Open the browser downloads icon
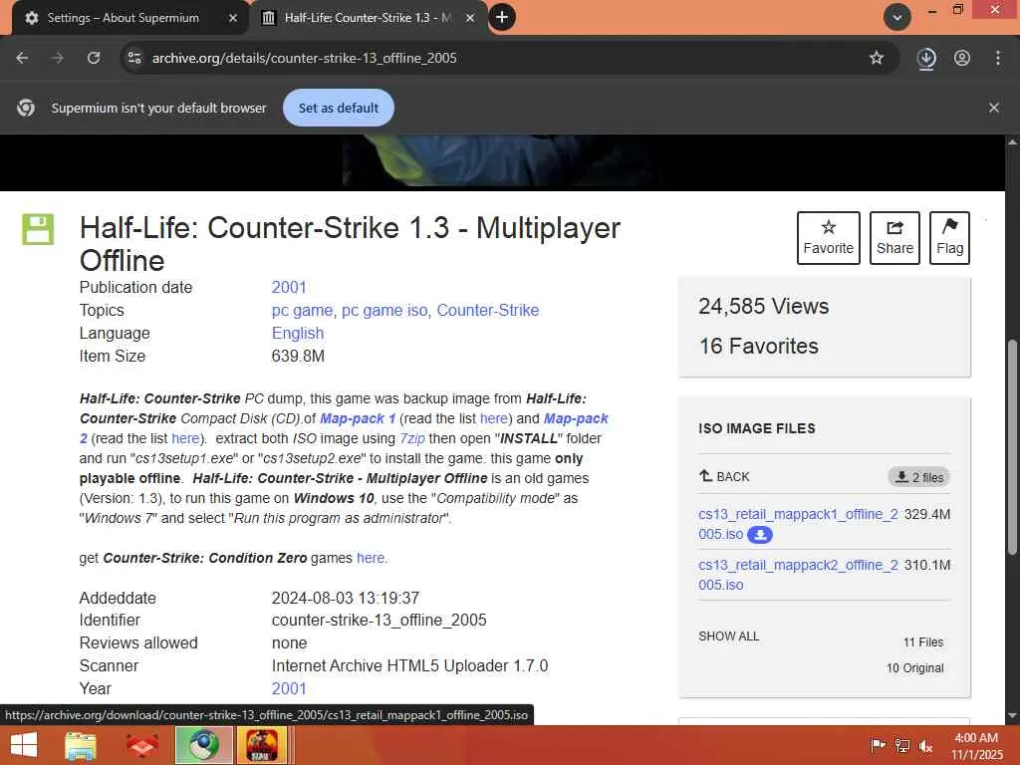The height and width of the screenshot is (765, 1020). pos(926,58)
